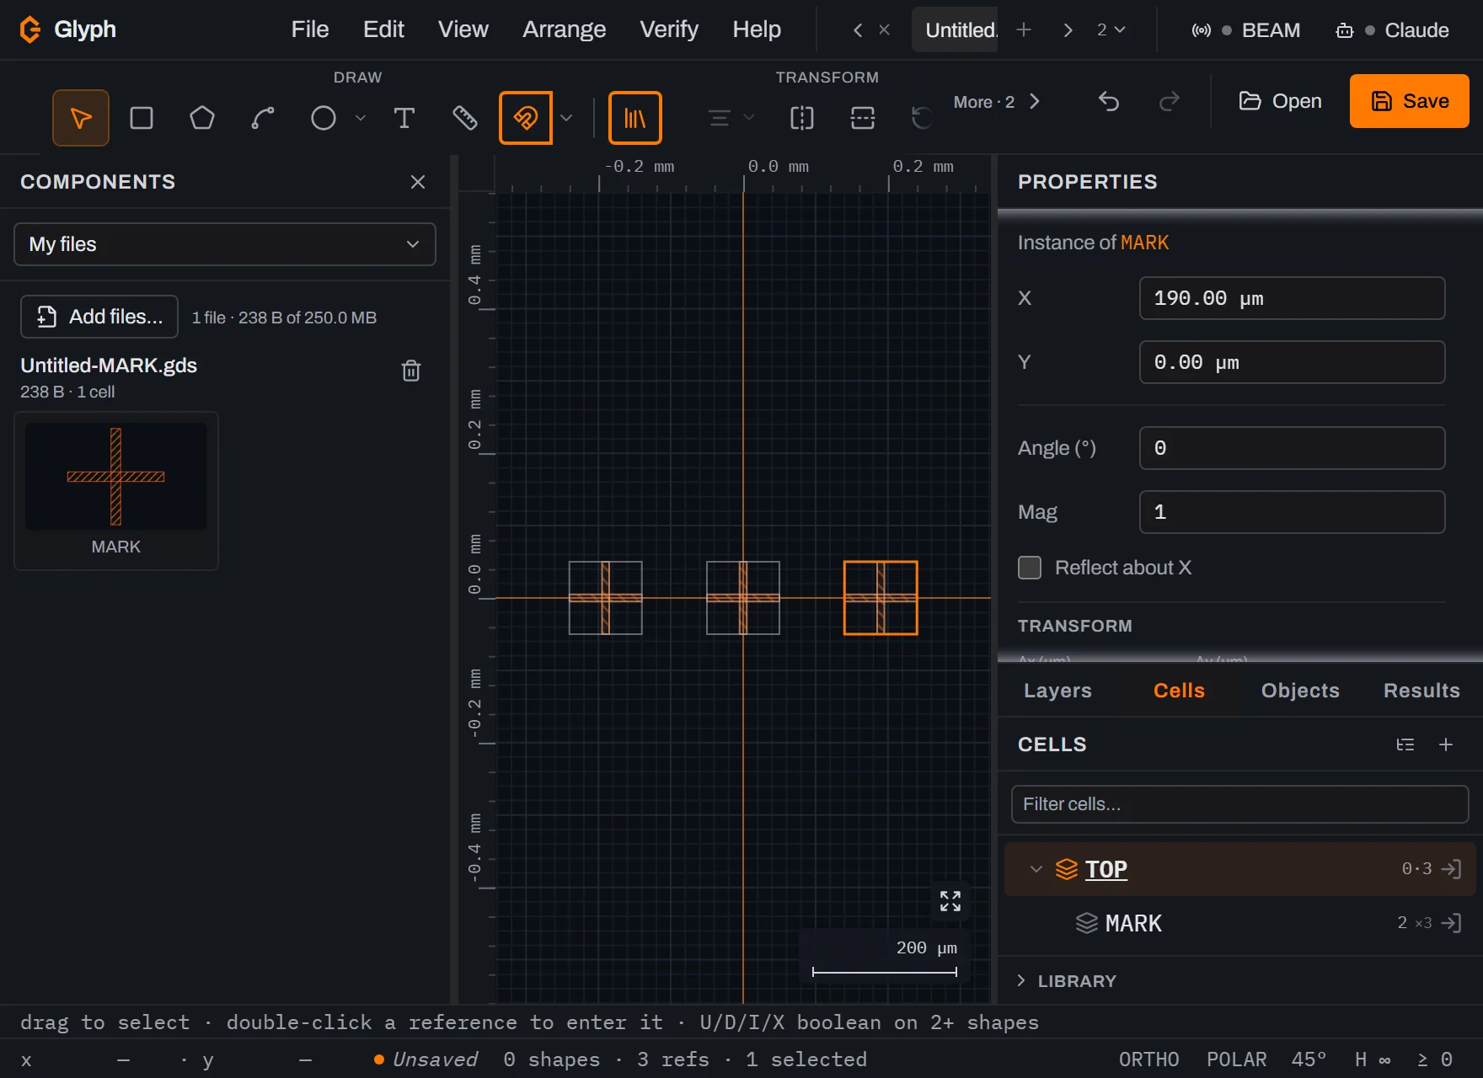1483x1078 pixels.
Task: Select the MARK component thumbnail
Action: click(x=116, y=490)
